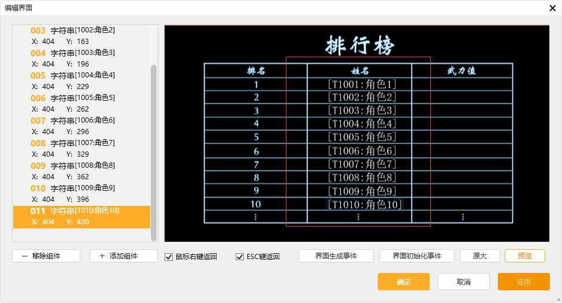Select component 003 字符串[1002:角色2]
The width and height of the screenshot is (562, 303).
pos(81,35)
